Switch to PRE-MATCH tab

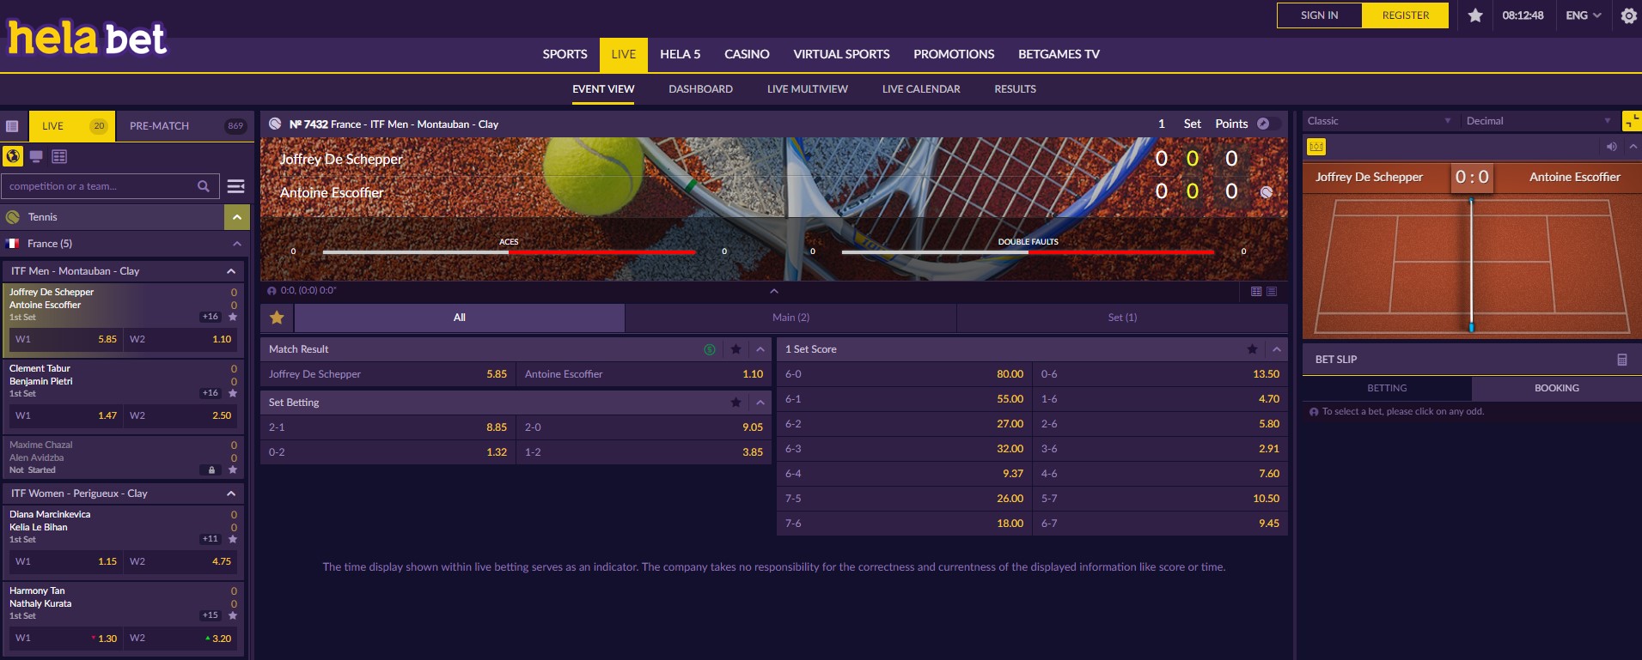(185, 126)
